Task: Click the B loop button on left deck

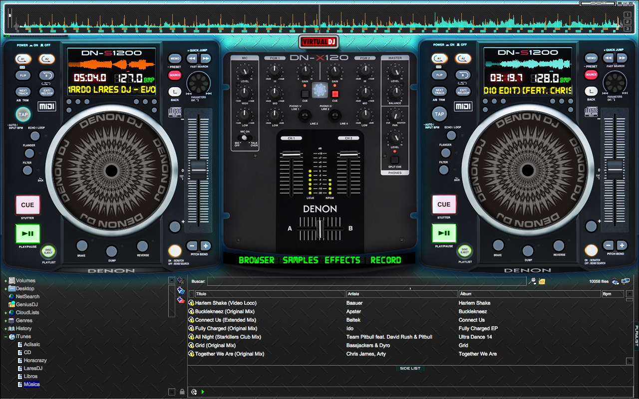Action: point(47,75)
